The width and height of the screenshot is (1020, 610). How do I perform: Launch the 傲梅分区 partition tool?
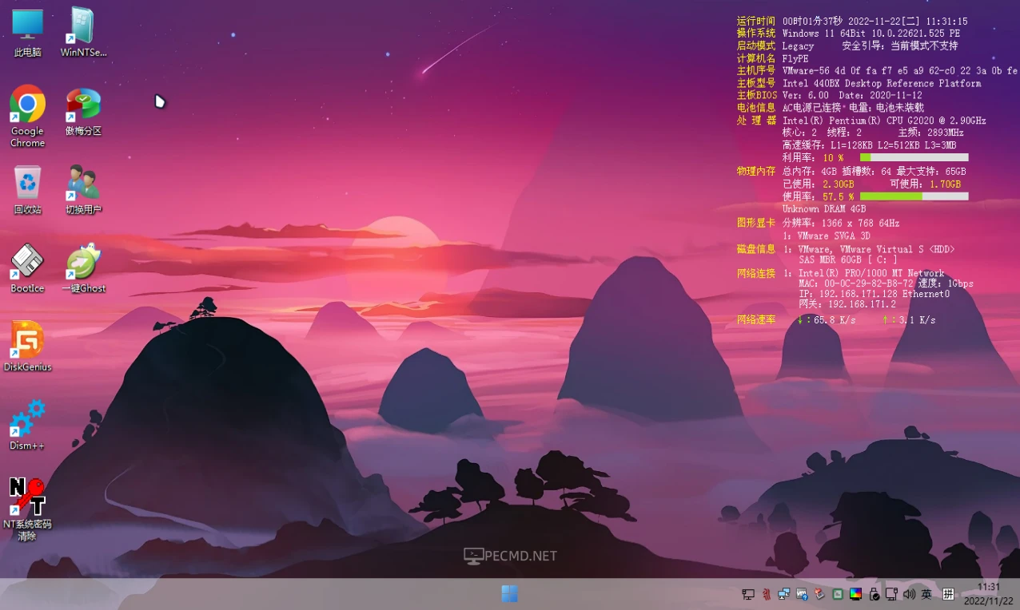[83, 112]
